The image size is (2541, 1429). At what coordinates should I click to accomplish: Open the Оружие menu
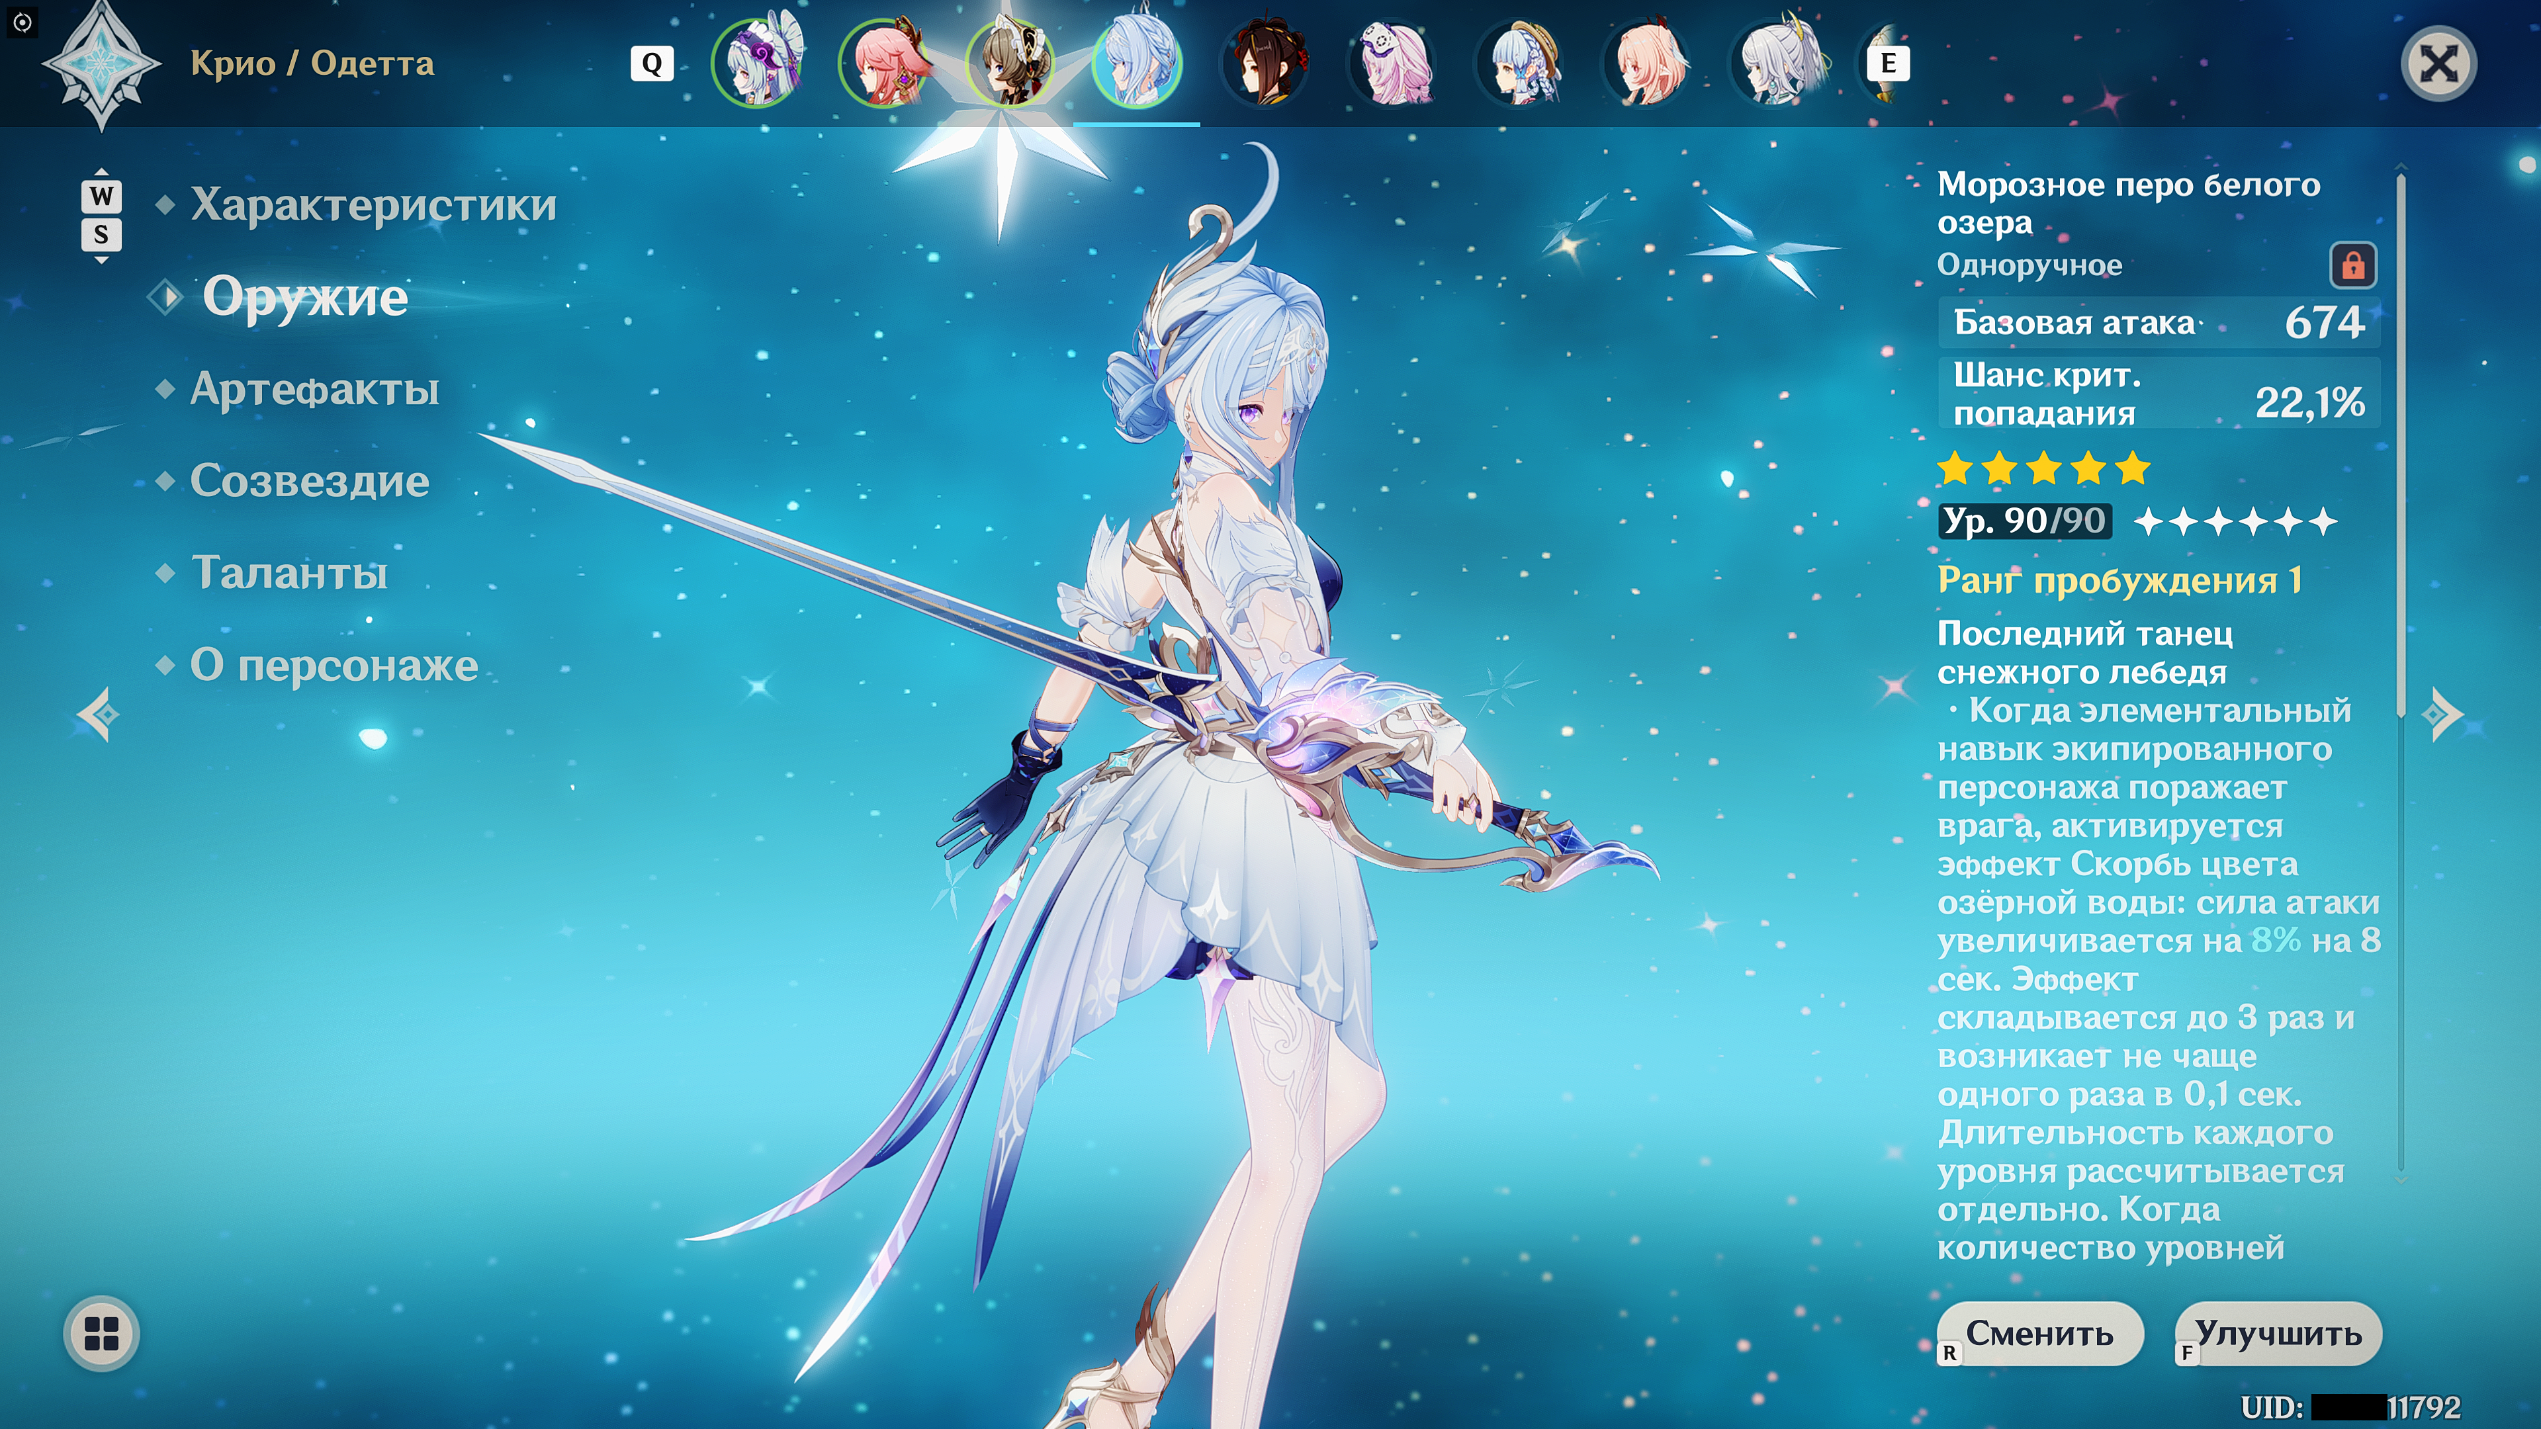coord(305,296)
